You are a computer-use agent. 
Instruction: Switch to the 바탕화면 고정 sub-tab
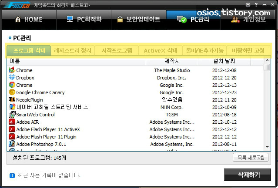pos(248,50)
